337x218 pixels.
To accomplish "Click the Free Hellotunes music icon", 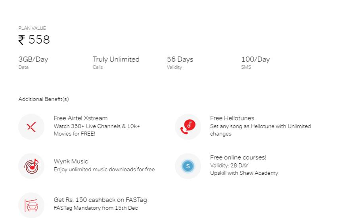I will coord(188,127).
